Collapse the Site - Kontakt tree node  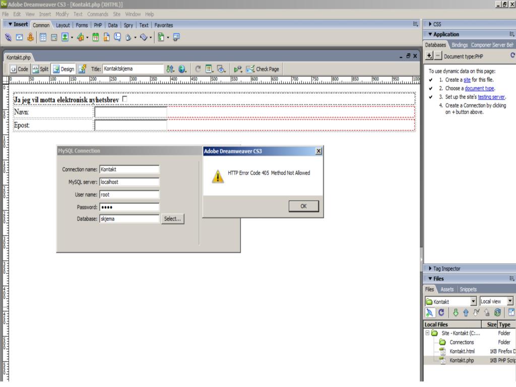coord(427,333)
